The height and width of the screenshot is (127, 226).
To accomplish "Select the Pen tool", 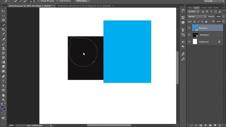I will coord(3,76).
